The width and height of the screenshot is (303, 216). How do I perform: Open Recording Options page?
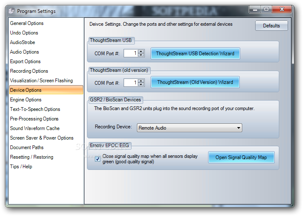[29, 71]
